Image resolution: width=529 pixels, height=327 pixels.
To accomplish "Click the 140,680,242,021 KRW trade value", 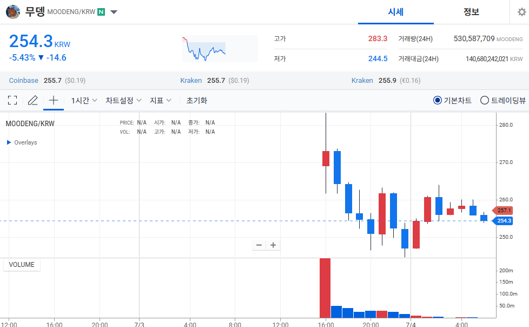I will pos(494,59).
